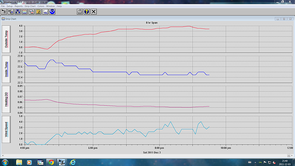Open the Help menu
The height and width of the screenshot is (166, 295).
click(59, 6)
